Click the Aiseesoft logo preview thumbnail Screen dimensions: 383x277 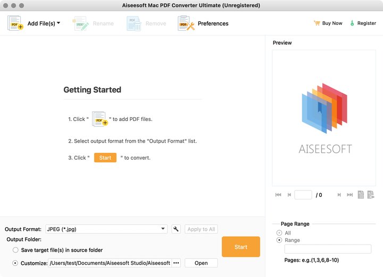click(x=324, y=118)
